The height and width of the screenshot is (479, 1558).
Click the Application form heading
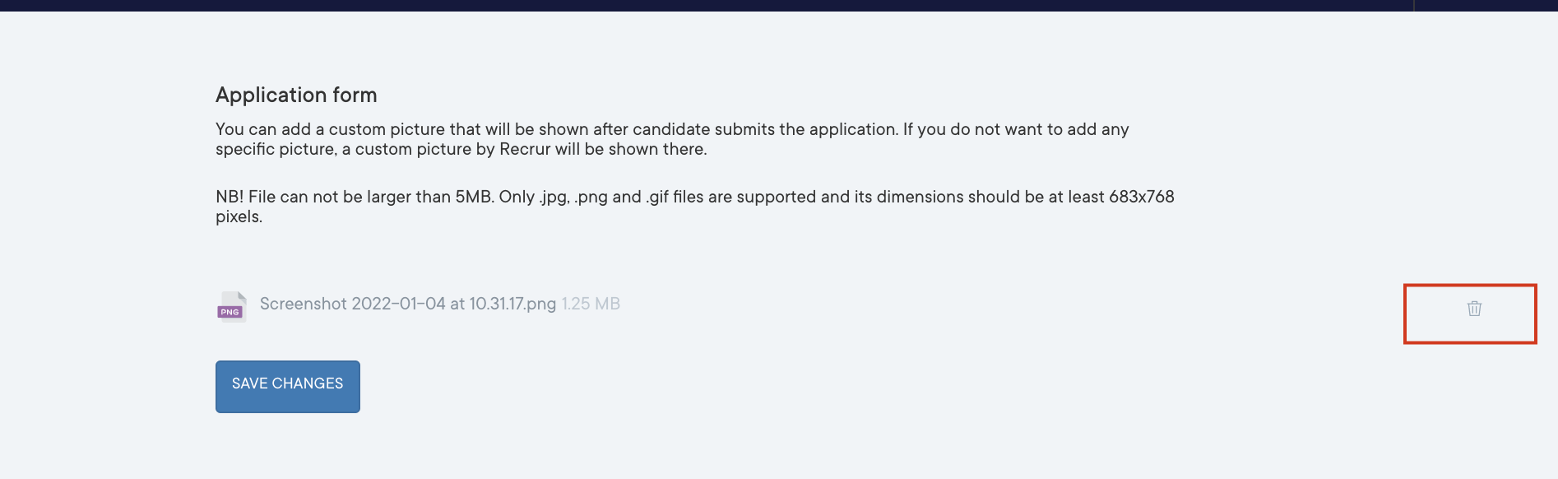tap(296, 95)
